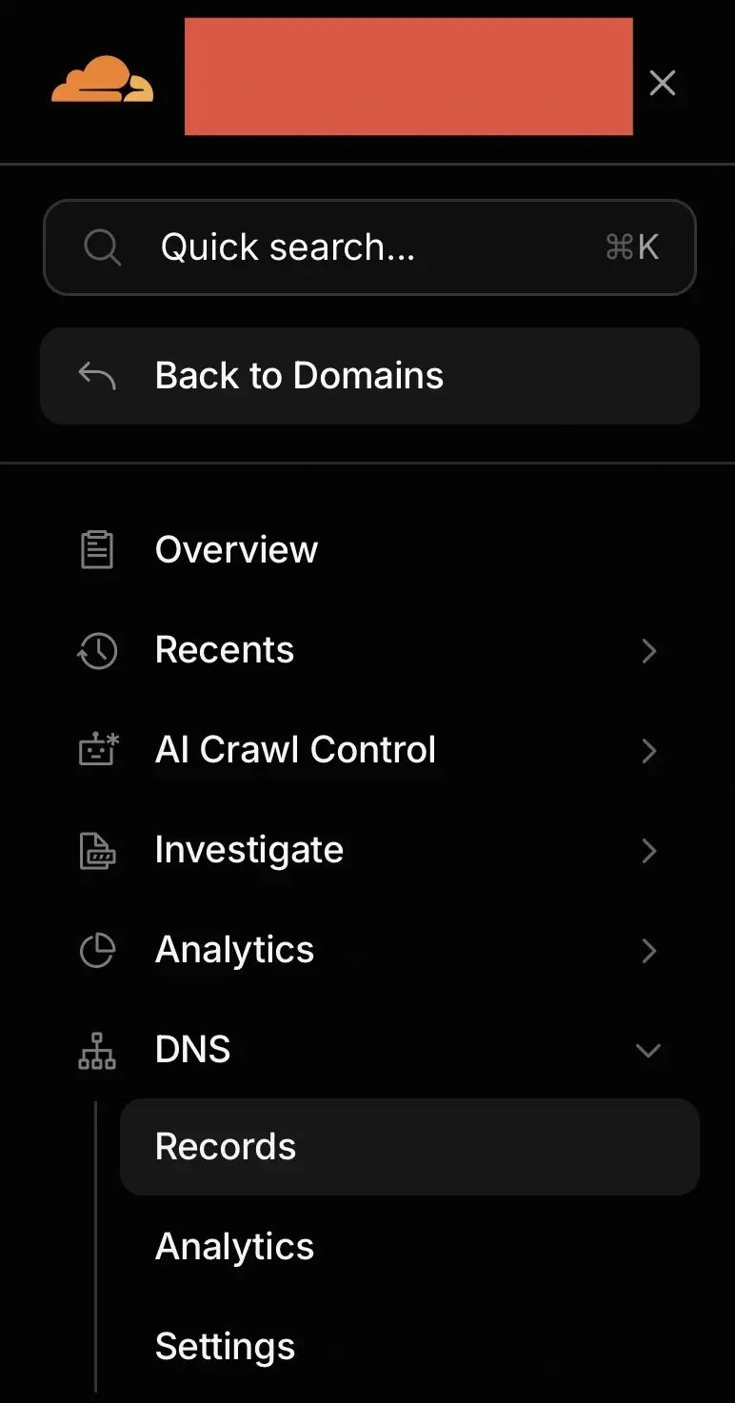
Task: Click the back arrow icon beside Domains
Action: 97,376
